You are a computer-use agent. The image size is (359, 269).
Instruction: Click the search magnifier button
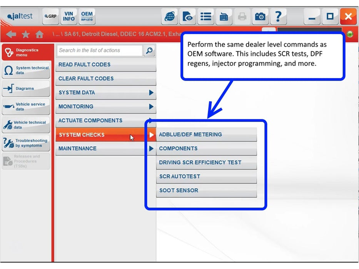pyautogui.click(x=149, y=51)
